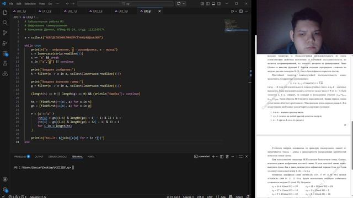Click the command center search box
Viewport: 353px width, 198px height.
pos(125,4)
